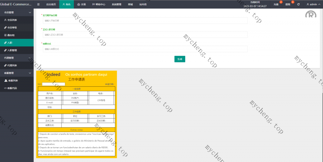Viewport: 323px width, 162px height.
Task: Click the refresh icon in top bar
Action: [298, 4]
